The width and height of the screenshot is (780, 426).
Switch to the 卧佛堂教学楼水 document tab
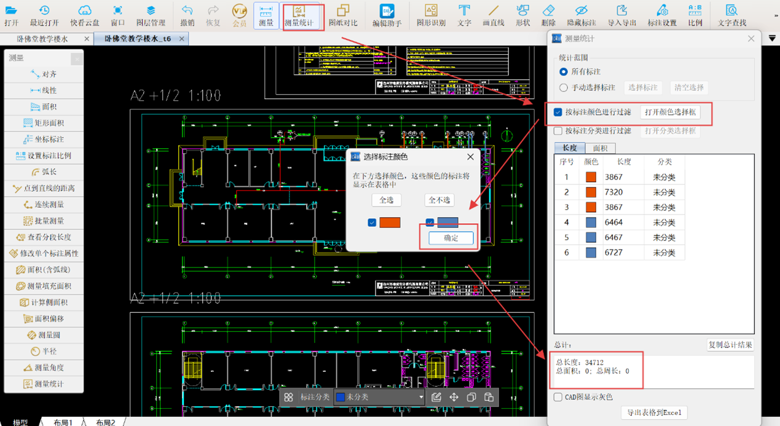point(42,39)
